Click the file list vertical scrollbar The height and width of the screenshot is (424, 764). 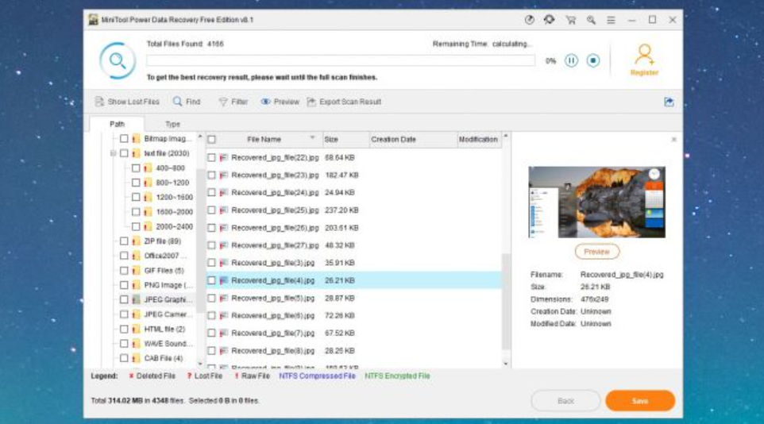coord(506,302)
